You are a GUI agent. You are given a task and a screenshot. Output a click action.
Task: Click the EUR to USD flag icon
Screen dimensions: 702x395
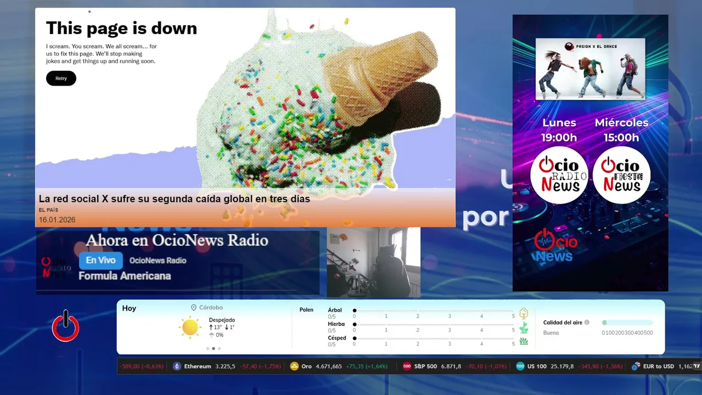pyautogui.click(x=636, y=366)
